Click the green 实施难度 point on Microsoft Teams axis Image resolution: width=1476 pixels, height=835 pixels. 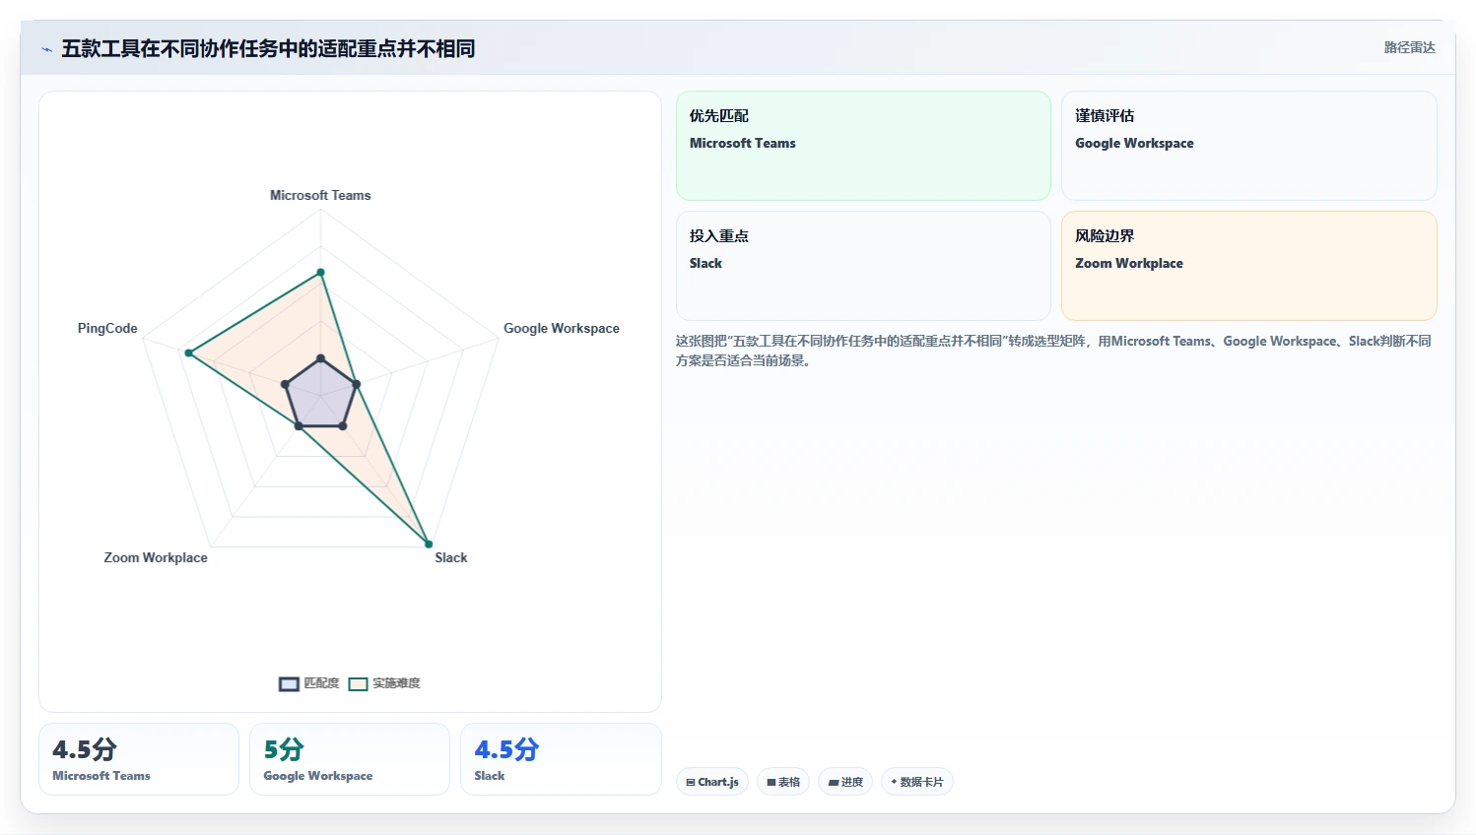point(320,272)
